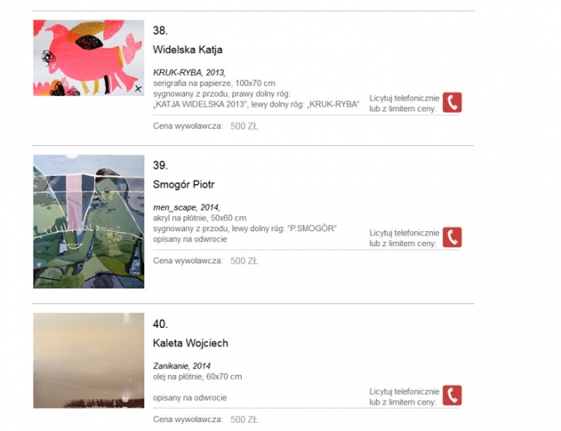Open artist name Smogór Piotr

click(x=183, y=184)
